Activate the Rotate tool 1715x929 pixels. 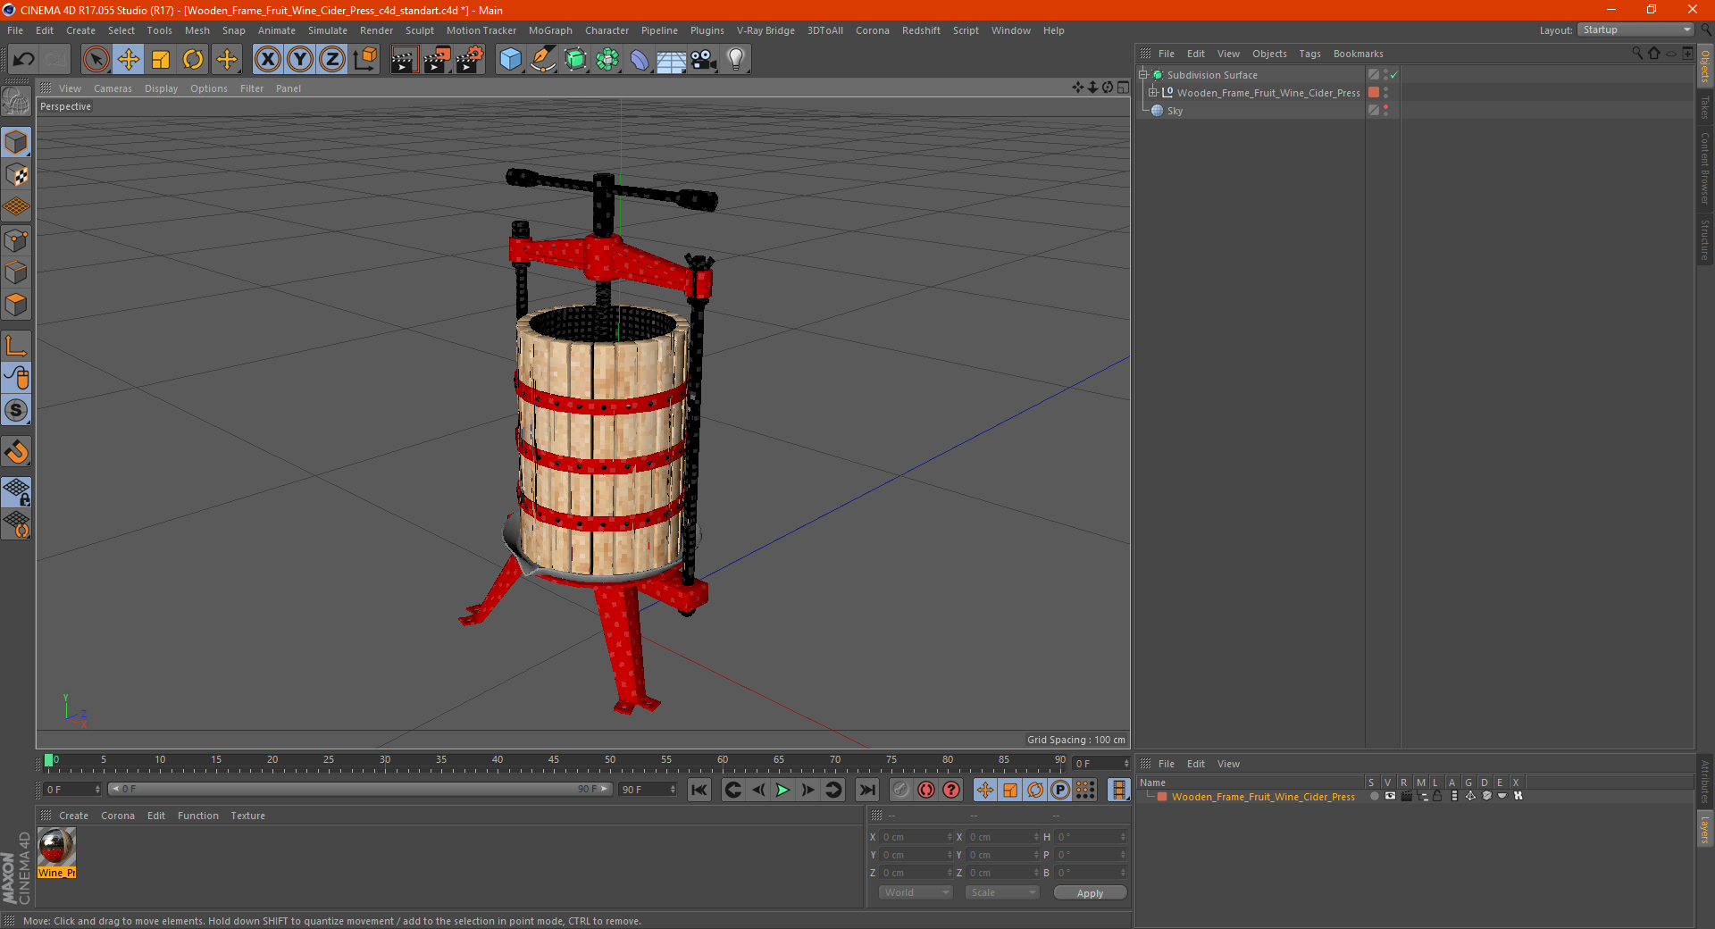coord(193,60)
